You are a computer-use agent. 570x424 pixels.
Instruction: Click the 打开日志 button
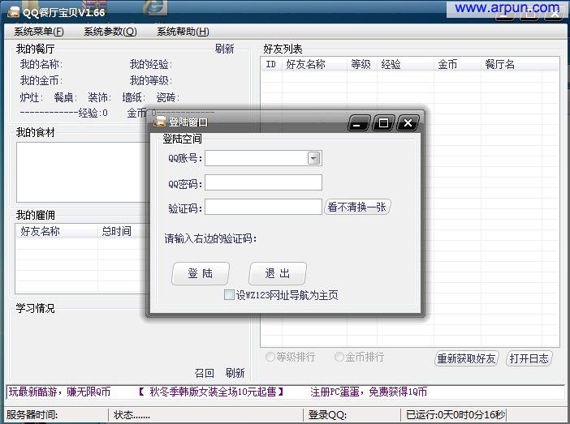[529, 358]
